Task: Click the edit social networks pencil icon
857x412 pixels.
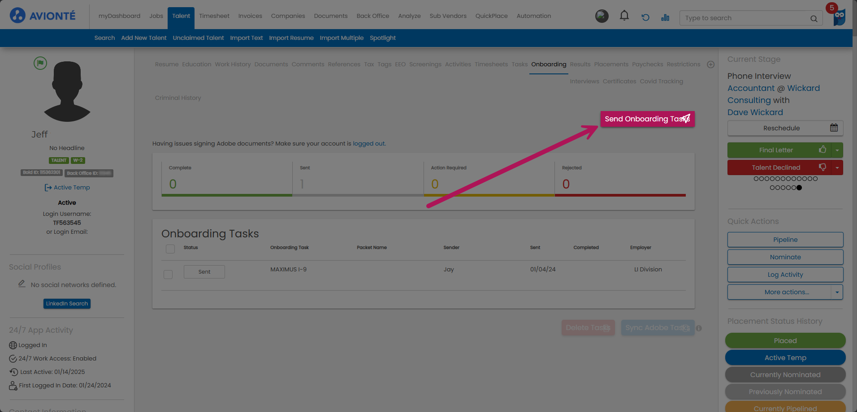Action: tap(22, 283)
